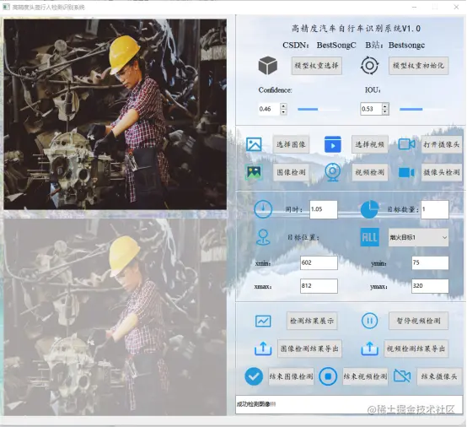Increase Confidence value with up arrow
The image size is (467, 427).
[x=283, y=106]
